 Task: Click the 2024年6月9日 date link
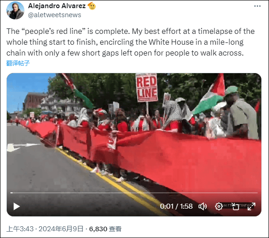coord(61,229)
